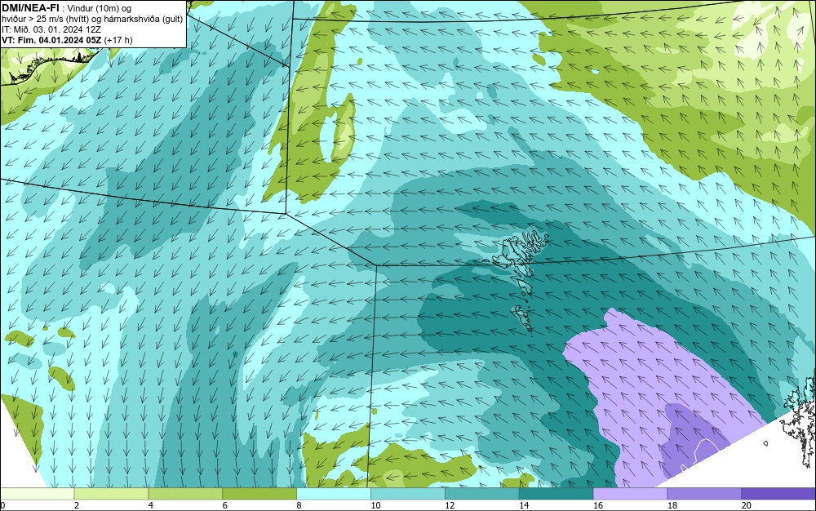Click the '(+17 h)' forecast offset text
The width and height of the screenshot is (816, 511).
(118, 40)
